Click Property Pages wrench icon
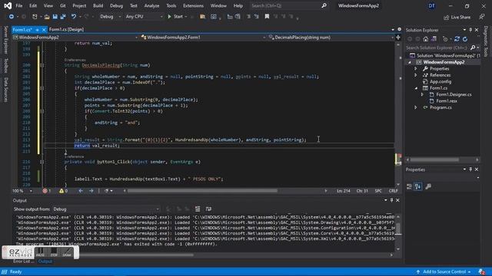Viewport: 492px width, 276px height. coord(428,187)
